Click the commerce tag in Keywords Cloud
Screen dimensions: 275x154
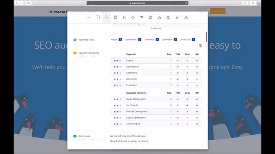click(x=152, y=40)
